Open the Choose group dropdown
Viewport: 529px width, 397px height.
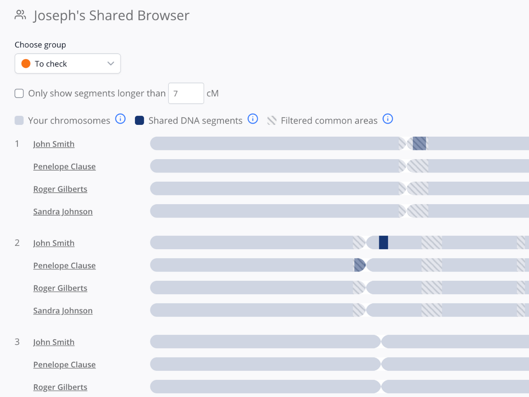67,64
